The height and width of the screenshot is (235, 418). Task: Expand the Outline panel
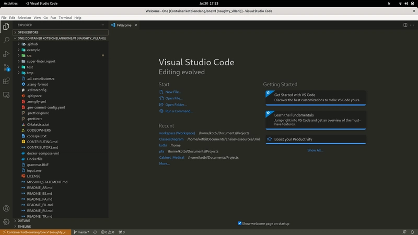point(24,220)
